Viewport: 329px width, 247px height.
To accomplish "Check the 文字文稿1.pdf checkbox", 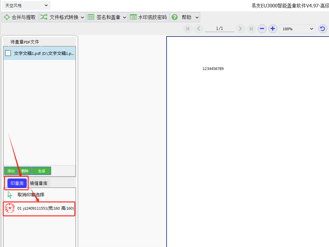I will coord(8,53).
